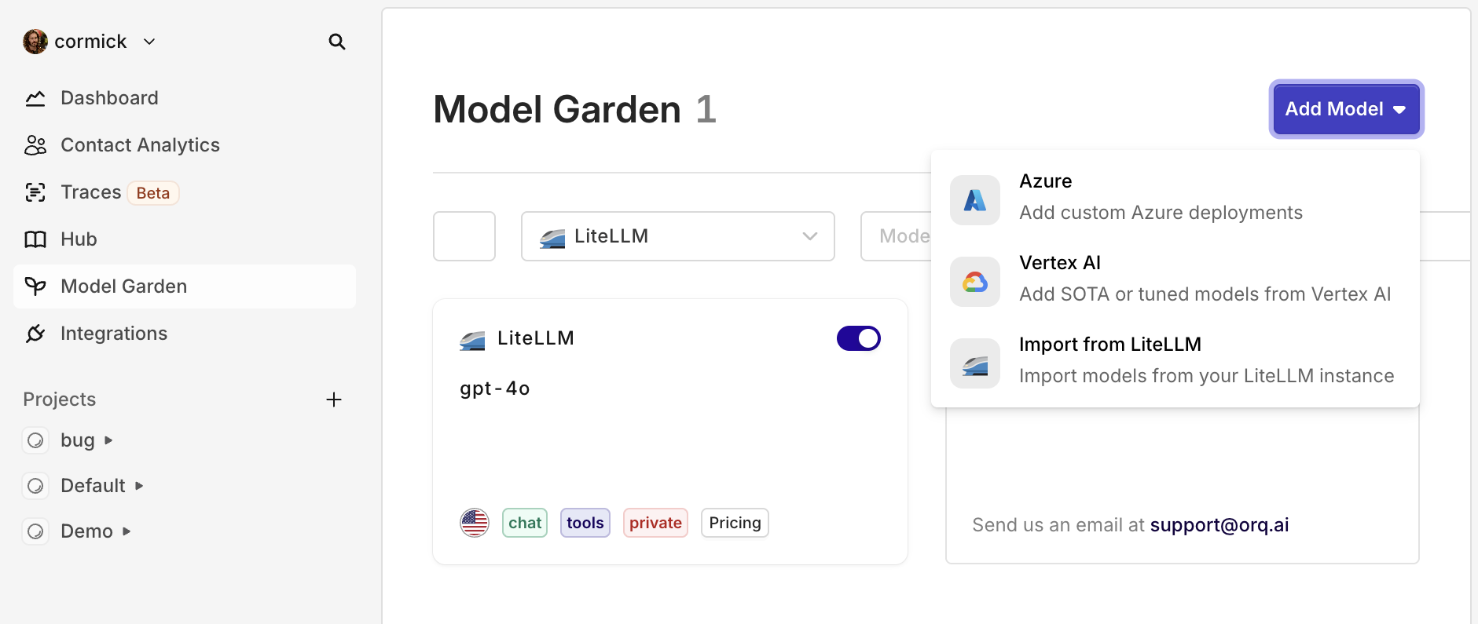Disable the gpt-4o LiteLLM model toggle

[x=859, y=338]
